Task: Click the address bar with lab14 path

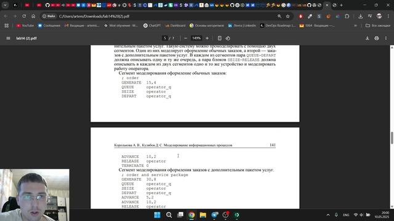Action: 166,17
